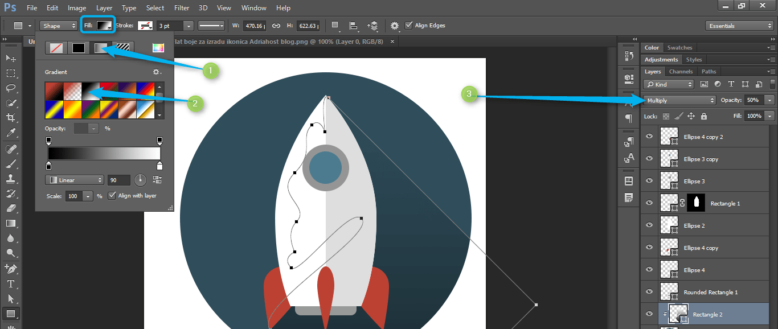Open the Layer menu
778x329 pixels.
point(104,8)
